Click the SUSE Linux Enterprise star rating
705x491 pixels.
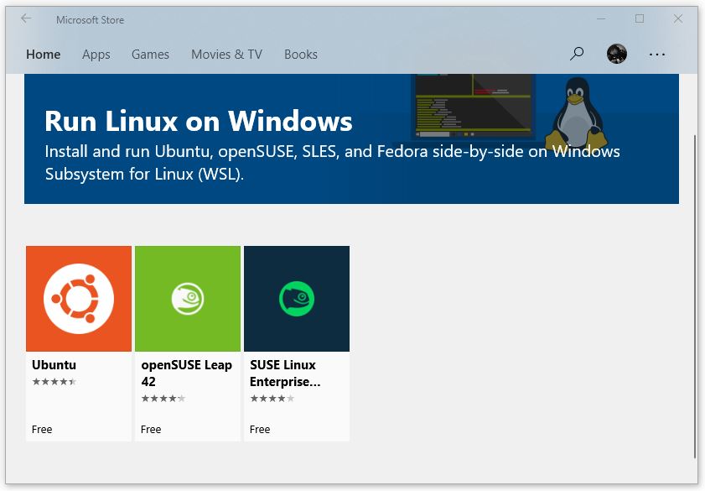tap(272, 399)
